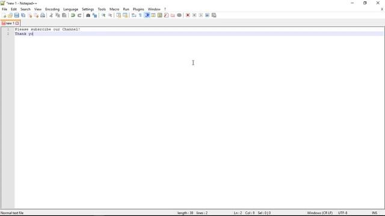
Task: Close current document via menu bar X
Action: [382, 9]
